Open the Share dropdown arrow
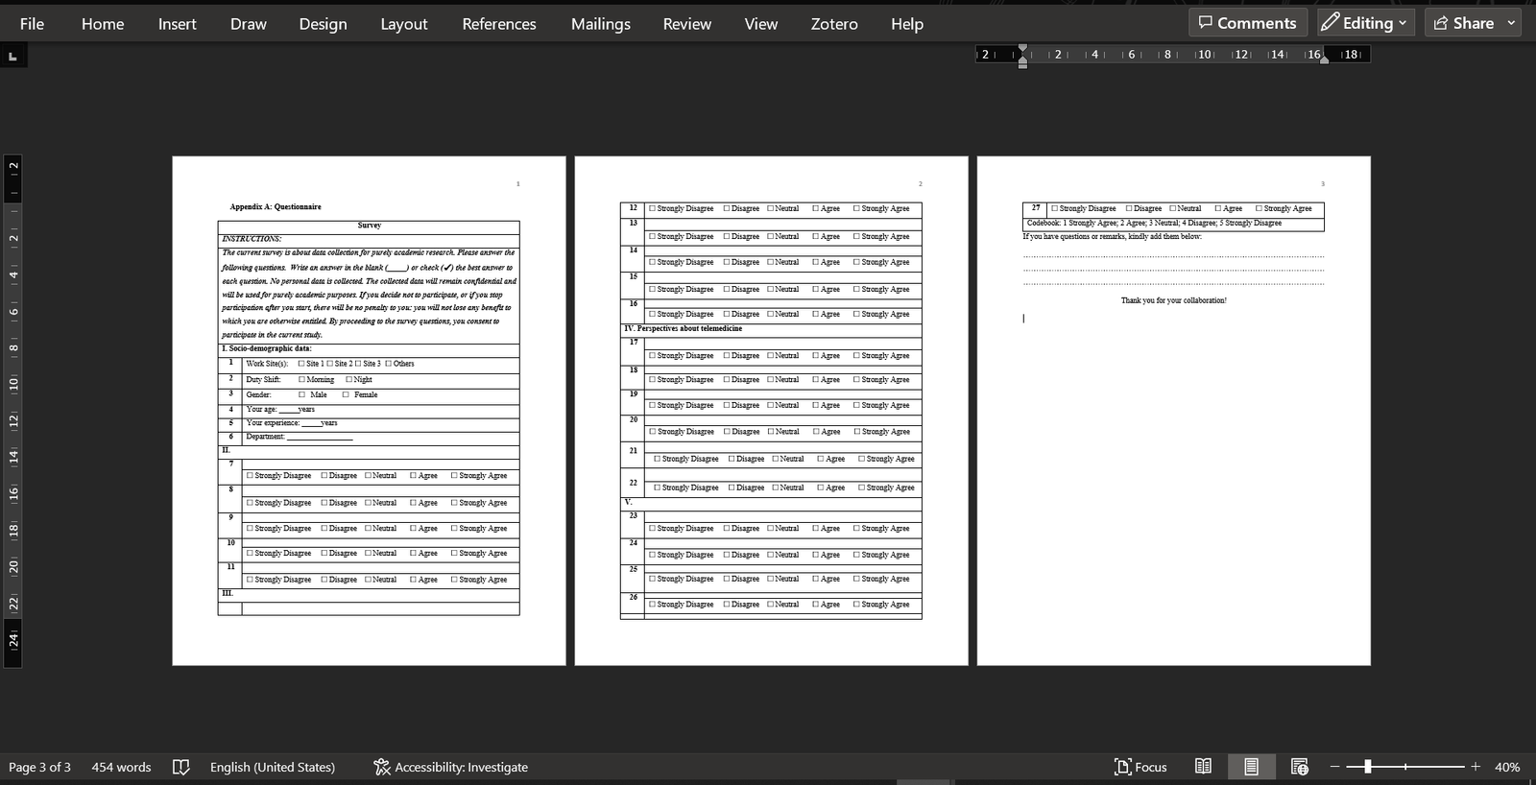This screenshot has height=785, width=1536. 1511,23
